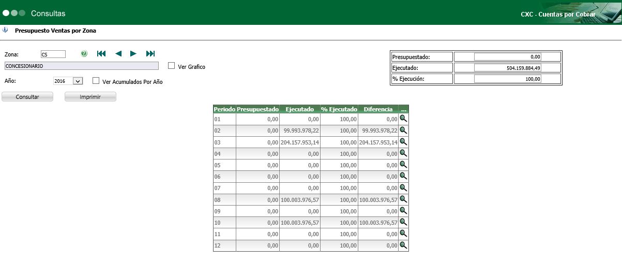Click the CONCESIONARIO zone name field

[x=81, y=66]
